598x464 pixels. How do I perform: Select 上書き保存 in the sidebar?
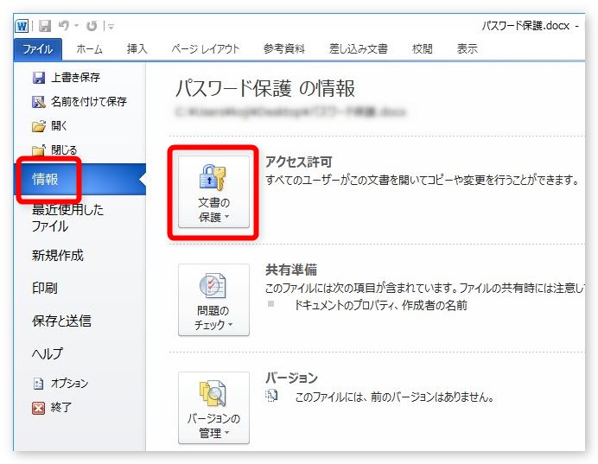tap(75, 78)
